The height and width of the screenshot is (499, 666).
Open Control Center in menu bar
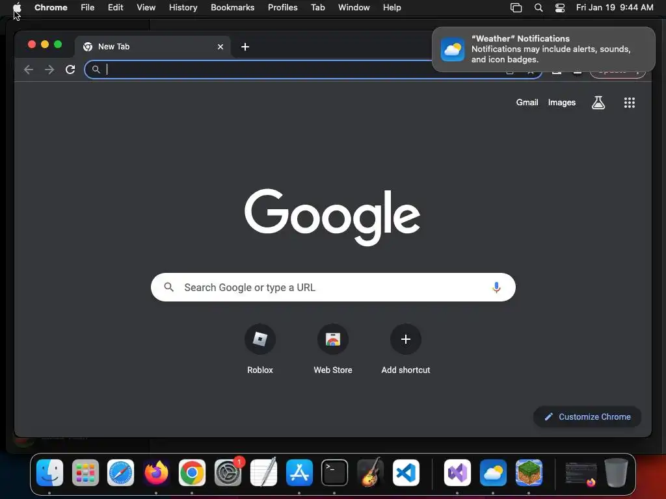[560, 8]
